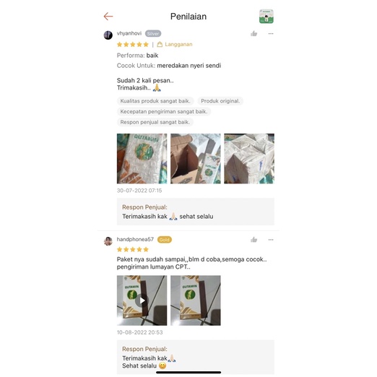Select 'Respon penjual sangat baik.' tag
Viewport: 377px width, 377px height.
pos(155,122)
